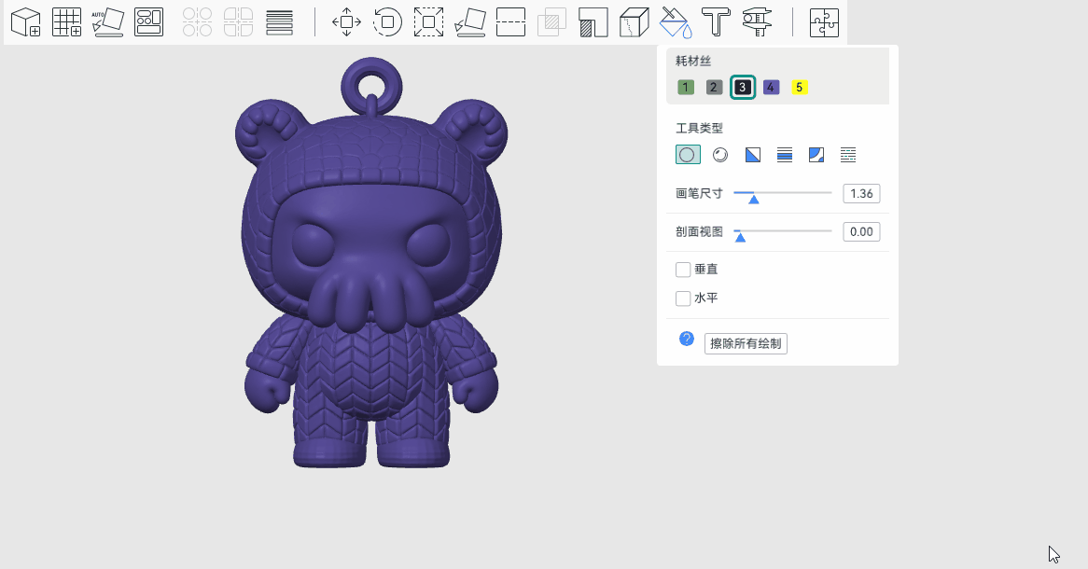Click the Arrange all objects icon
The height and width of the screenshot is (569, 1088).
[148, 22]
